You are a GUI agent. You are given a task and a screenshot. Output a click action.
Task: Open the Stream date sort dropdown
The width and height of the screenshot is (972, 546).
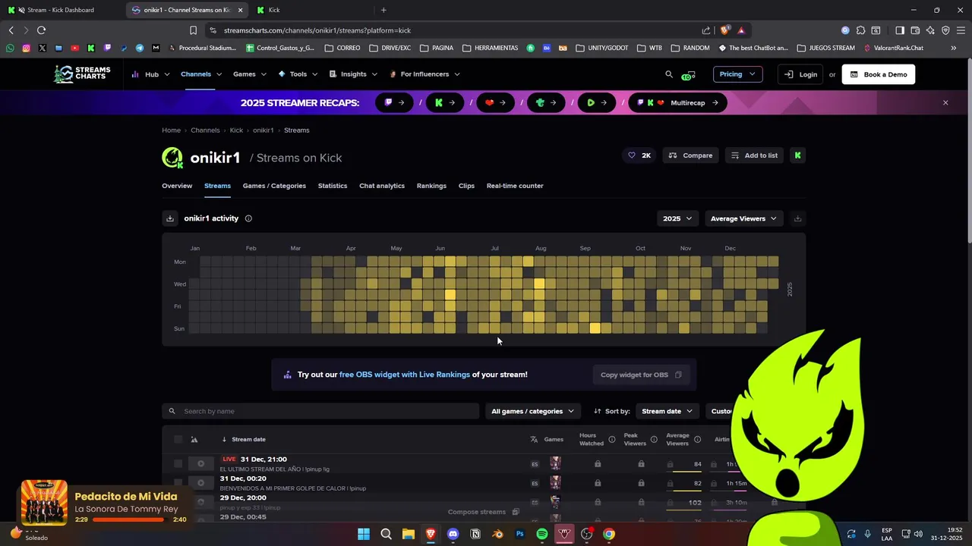click(x=667, y=411)
